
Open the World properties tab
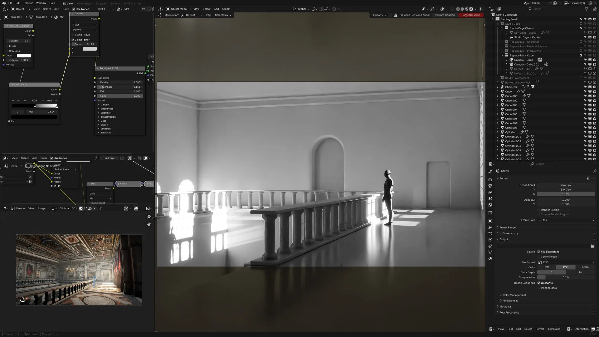pos(490,205)
